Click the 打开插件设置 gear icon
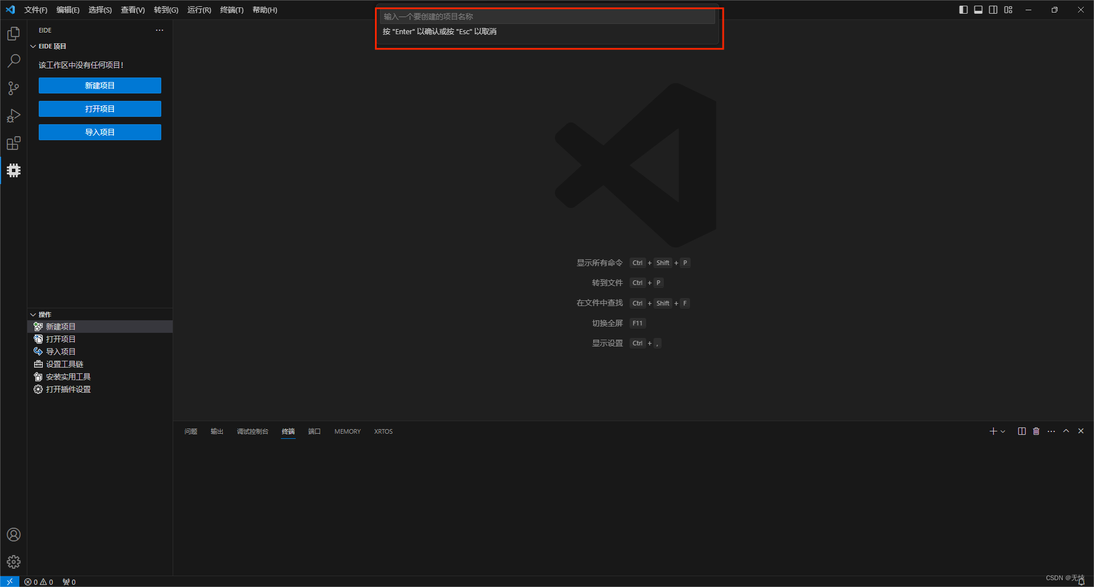Viewport: 1094px width, 587px height. (x=38, y=389)
